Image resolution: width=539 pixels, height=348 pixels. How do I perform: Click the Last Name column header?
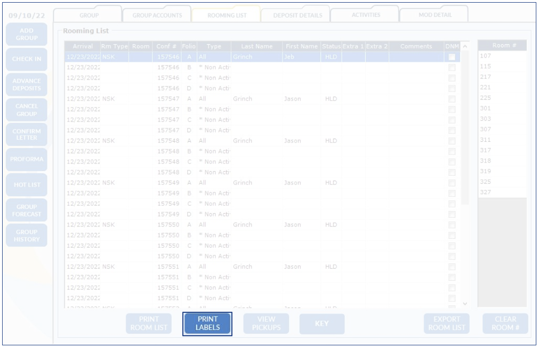pos(256,46)
